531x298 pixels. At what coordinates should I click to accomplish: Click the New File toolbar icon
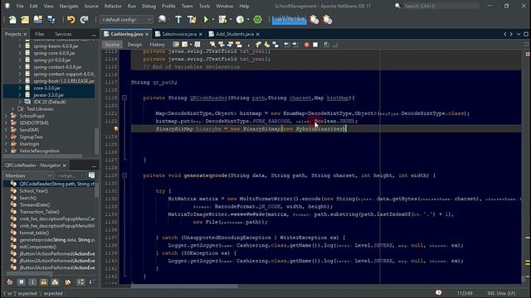[x=12, y=20]
